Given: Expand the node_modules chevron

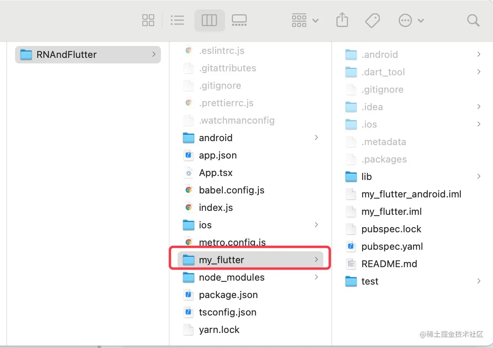Looking at the screenshot, I should 316,277.
